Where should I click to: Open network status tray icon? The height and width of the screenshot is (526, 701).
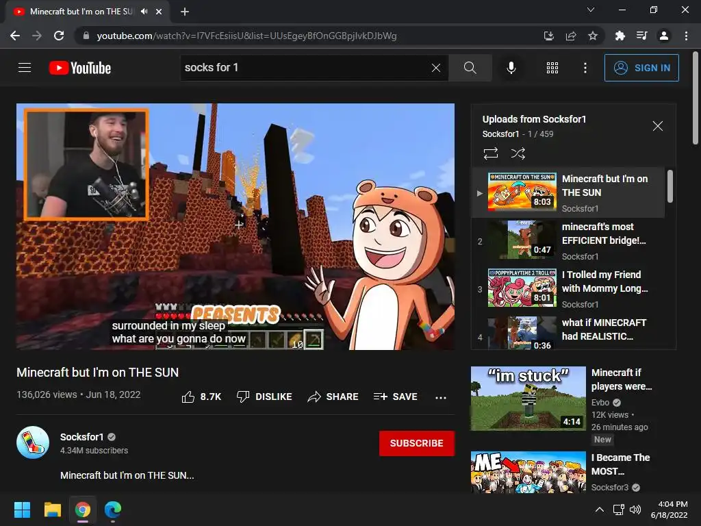(618, 510)
